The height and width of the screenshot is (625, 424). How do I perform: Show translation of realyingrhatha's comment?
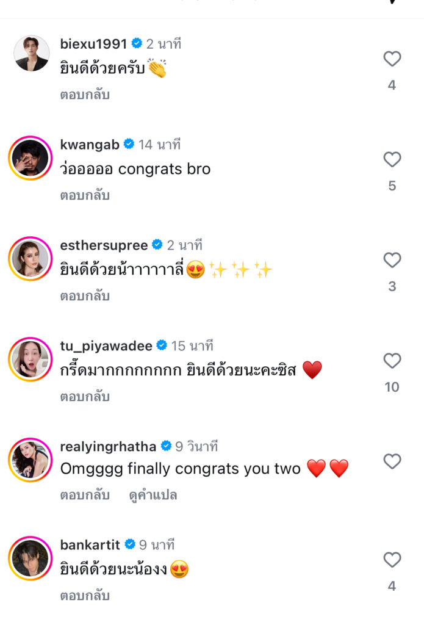click(x=153, y=495)
